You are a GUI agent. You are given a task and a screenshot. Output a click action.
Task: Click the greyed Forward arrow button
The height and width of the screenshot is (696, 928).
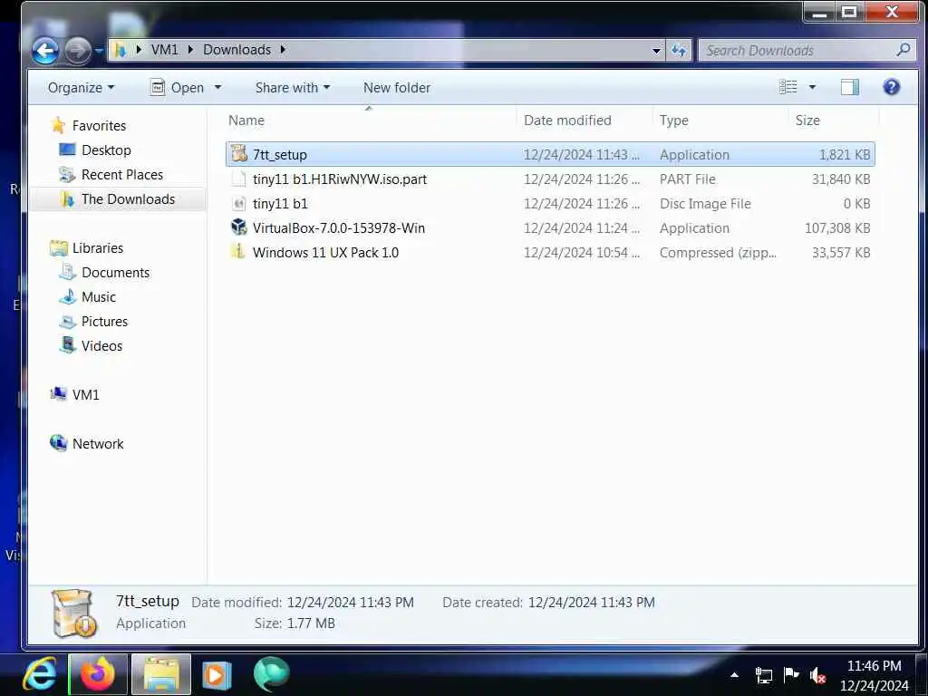coord(78,51)
